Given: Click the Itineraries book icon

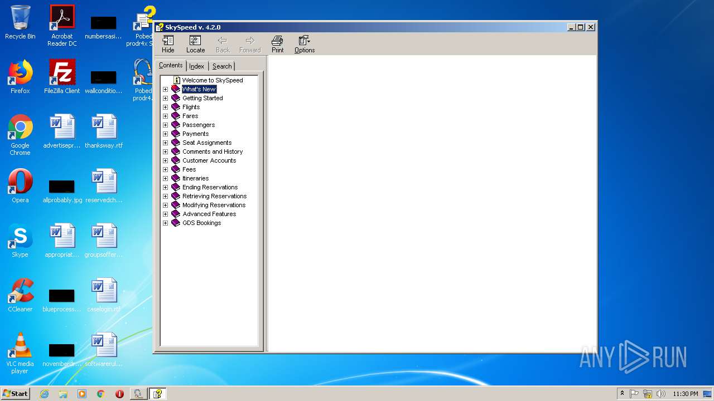Looking at the screenshot, I should tap(176, 178).
